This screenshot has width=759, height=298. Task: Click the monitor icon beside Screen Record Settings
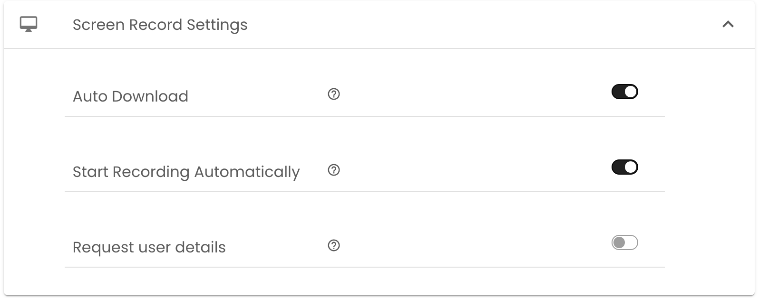(29, 24)
